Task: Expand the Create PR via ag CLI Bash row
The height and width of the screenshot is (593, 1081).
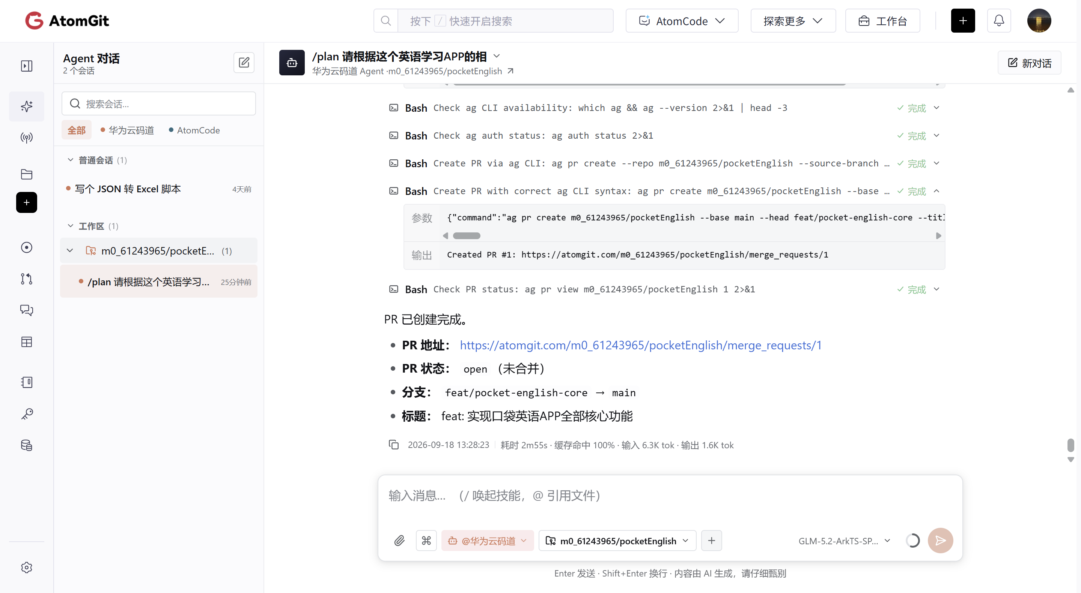Action: [x=936, y=163]
